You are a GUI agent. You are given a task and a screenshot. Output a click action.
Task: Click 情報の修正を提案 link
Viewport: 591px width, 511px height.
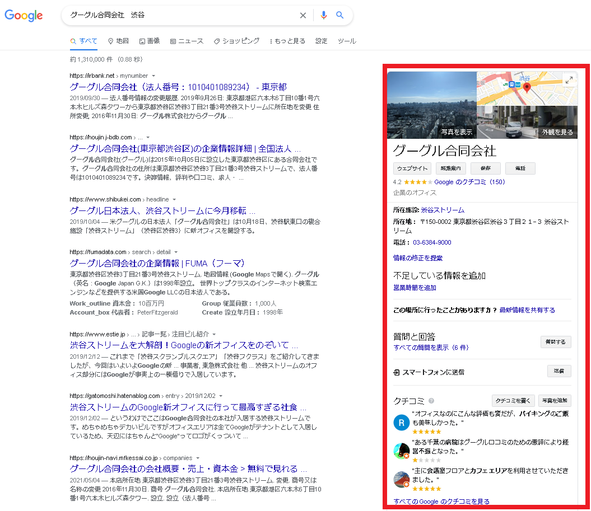click(417, 258)
